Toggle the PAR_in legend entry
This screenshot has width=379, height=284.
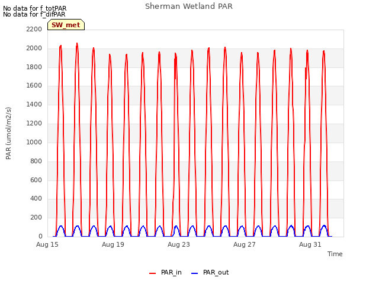pyautogui.click(x=166, y=272)
